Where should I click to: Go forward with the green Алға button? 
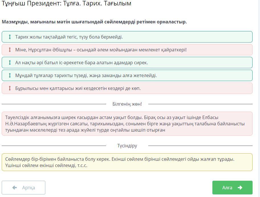coord(232,188)
